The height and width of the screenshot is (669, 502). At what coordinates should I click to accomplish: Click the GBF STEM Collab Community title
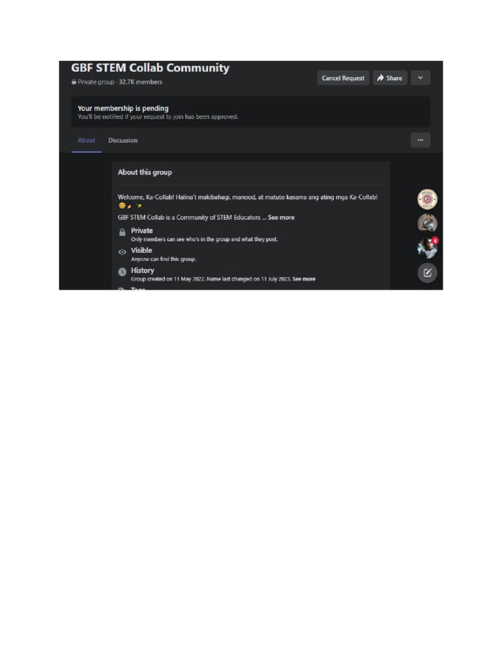pos(150,68)
